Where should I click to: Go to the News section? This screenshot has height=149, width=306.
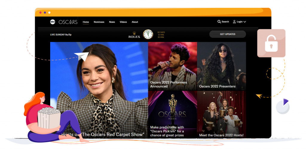pyautogui.click(x=112, y=22)
